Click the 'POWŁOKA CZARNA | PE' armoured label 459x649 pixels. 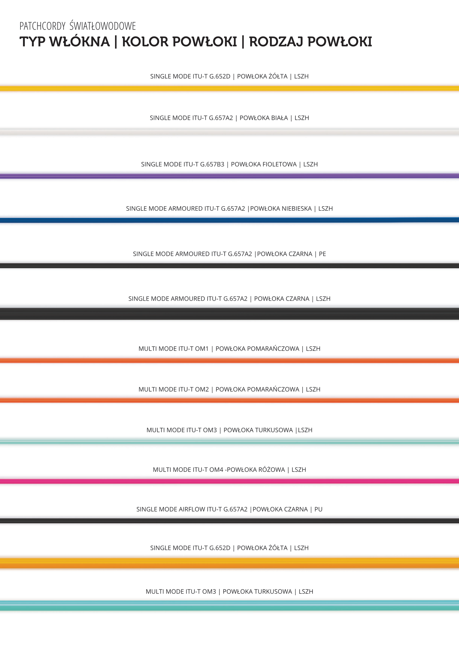229,254
